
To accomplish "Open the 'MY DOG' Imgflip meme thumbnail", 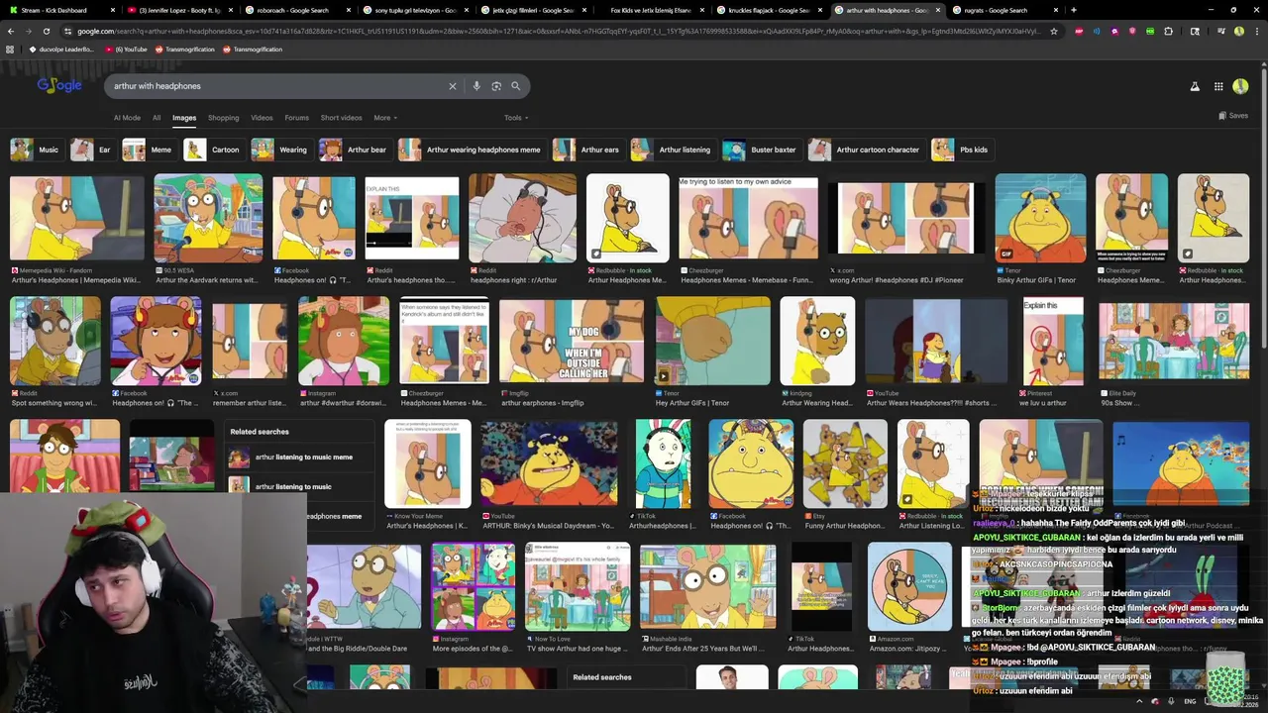I will click(572, 341).
